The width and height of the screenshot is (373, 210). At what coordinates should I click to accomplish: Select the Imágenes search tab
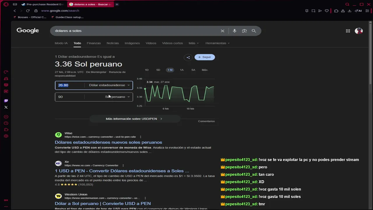[132, 43]
